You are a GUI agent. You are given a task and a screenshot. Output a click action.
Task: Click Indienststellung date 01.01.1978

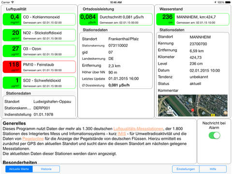tap(43, 115)
